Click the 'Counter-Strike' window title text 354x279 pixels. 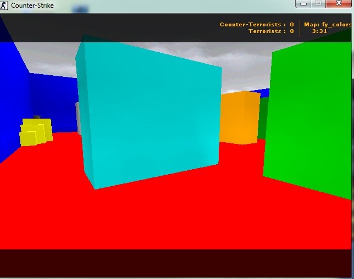pyautogui.click(x=32, y=5)
